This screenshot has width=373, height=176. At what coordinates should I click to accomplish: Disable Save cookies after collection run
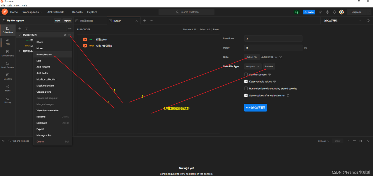coord(246,96)
